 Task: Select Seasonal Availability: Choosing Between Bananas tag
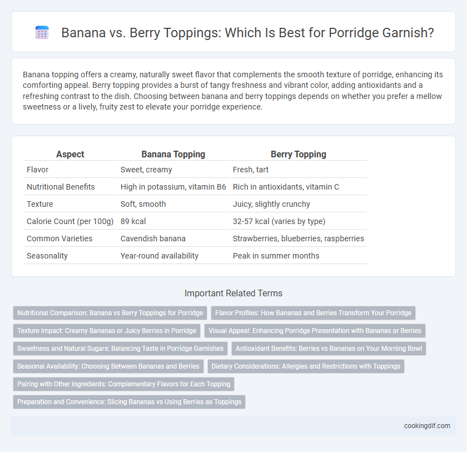click(x=108, y=366)
